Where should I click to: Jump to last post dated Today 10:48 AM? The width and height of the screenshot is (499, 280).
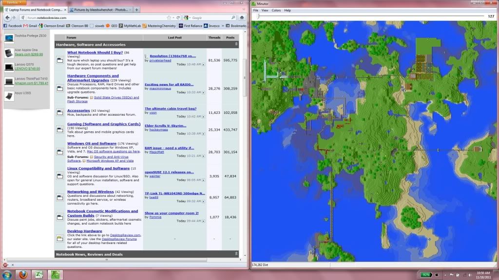203,65
